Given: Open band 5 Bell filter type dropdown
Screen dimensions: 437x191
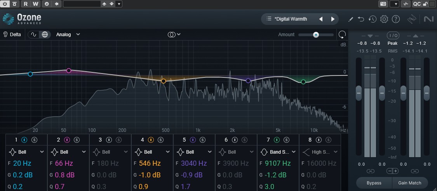Looking at the screenshot, I should pos(194,152).
